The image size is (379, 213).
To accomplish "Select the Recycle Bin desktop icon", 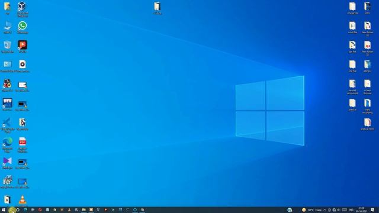I will 7,46.
